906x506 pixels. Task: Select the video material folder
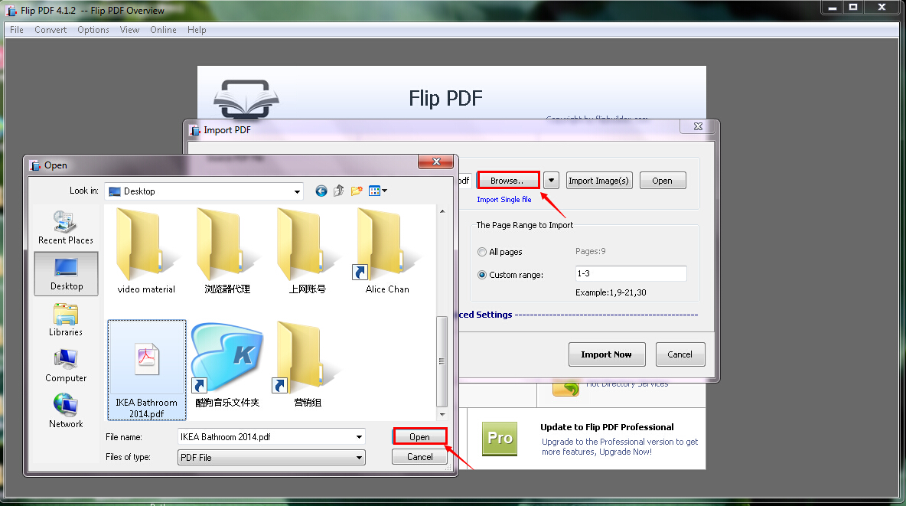(x=146, y=252)
